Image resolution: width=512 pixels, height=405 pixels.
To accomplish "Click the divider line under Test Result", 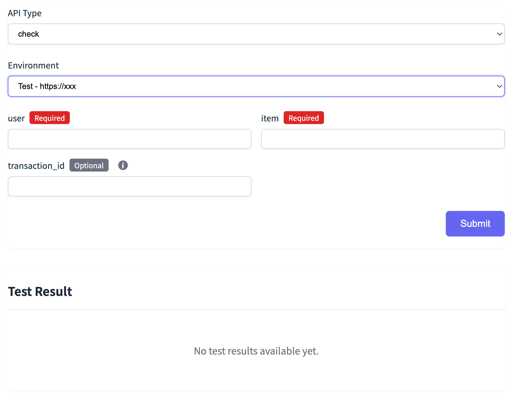I will pos(256,309).
